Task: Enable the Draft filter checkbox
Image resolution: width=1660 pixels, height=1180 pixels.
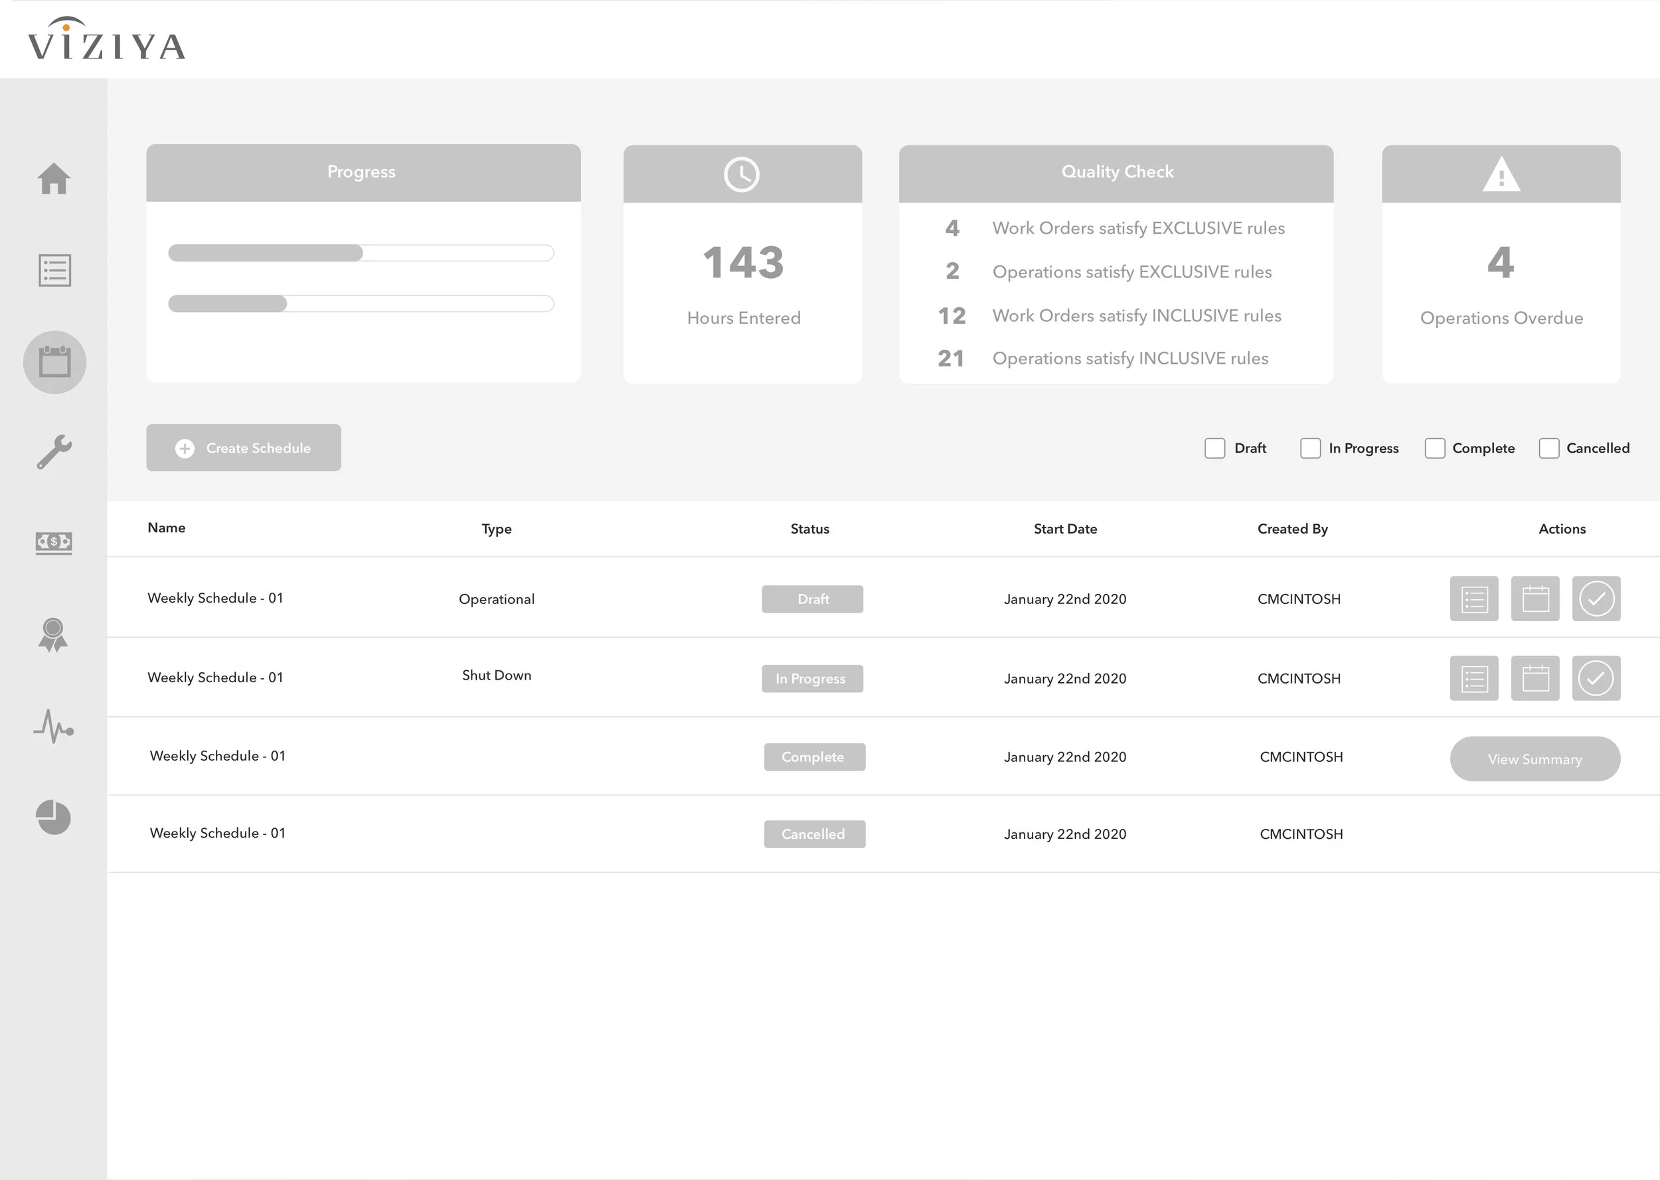Action: pos(1214,449)
